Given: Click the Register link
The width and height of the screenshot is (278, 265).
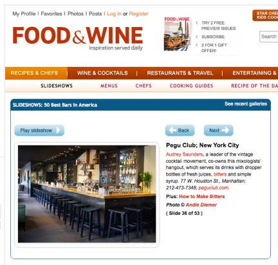Looking at the screenshot, I should click(138, 14).
